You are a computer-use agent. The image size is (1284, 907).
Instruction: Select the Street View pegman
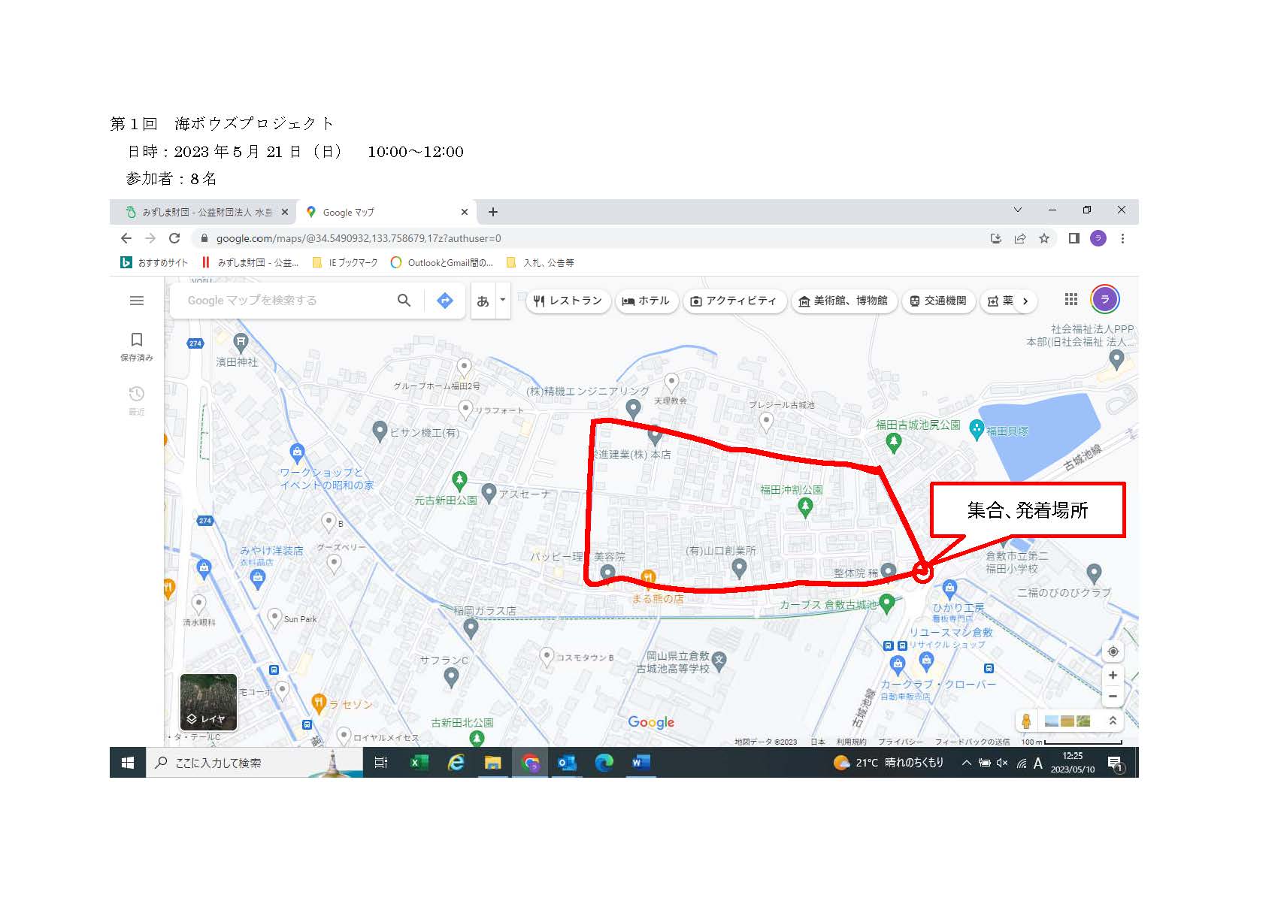pos(1026,721)
